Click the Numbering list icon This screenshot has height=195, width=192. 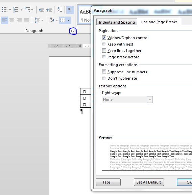(x=16, y=10)
